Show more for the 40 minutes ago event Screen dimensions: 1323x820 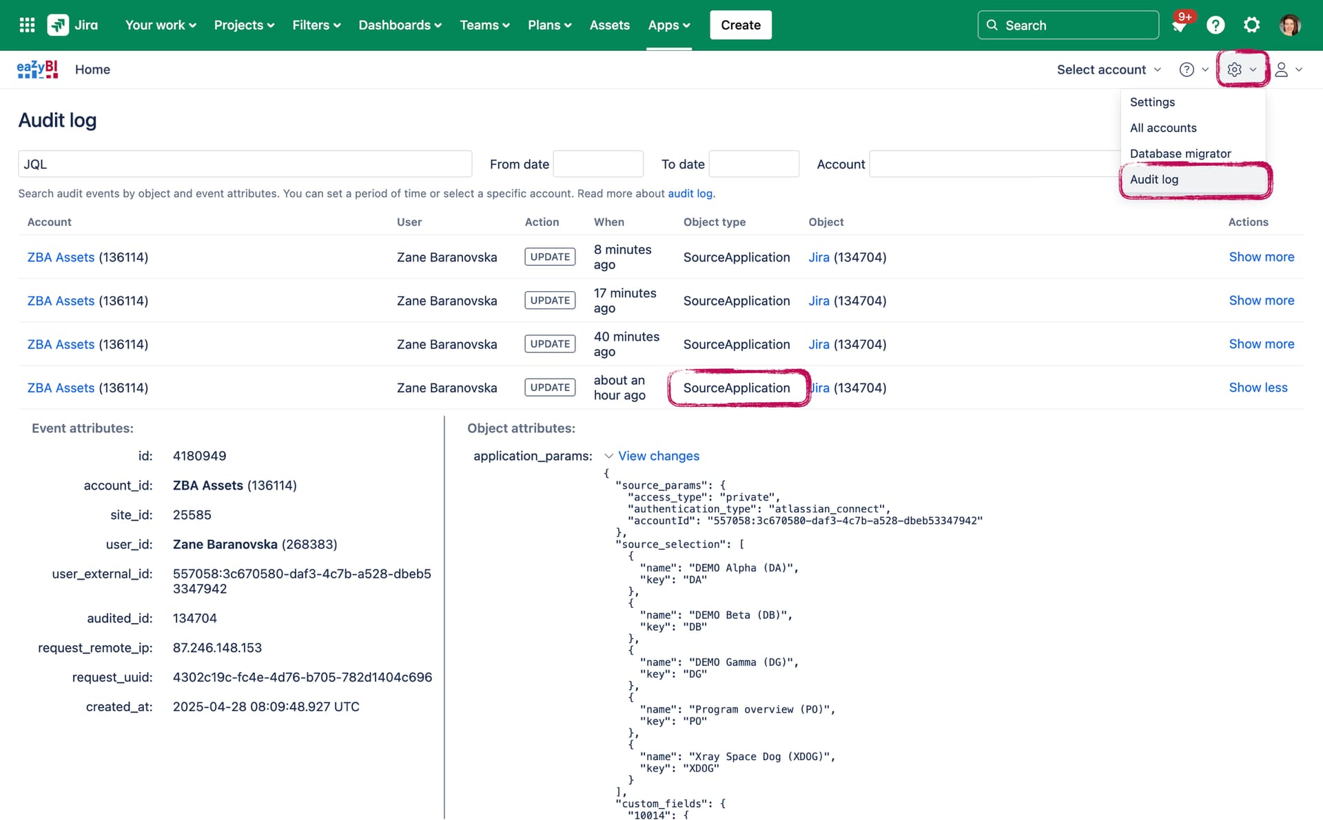[x=1261, y=344]
